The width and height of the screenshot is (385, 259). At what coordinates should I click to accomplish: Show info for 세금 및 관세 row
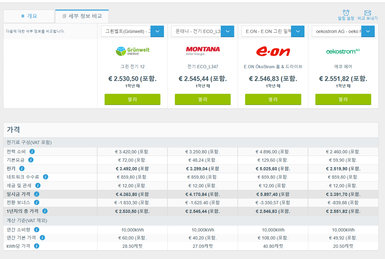coord(38,185)
